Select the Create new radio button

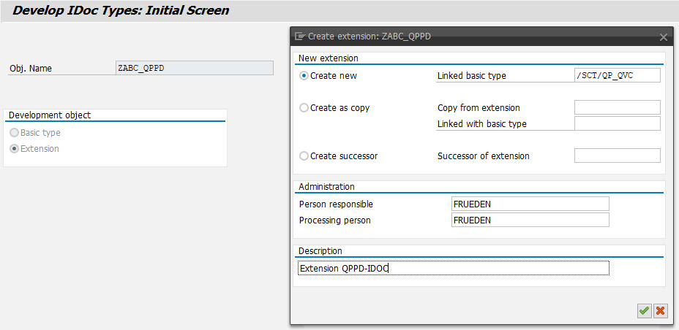tap(304, 75)
